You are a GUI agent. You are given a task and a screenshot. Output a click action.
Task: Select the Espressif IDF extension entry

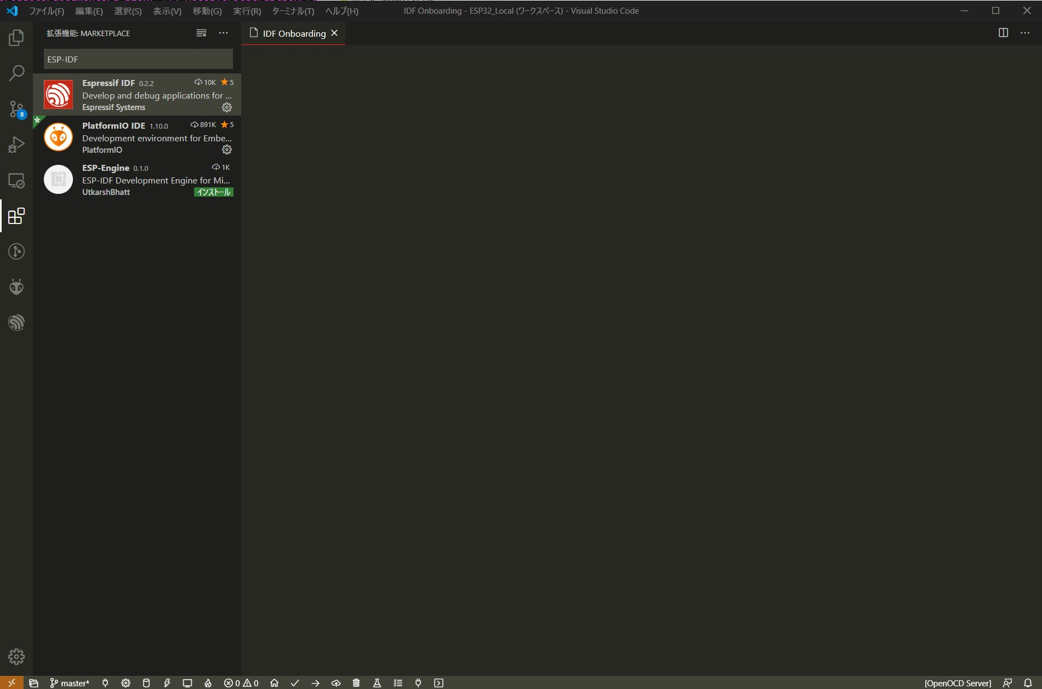click(x=137, y=95)
